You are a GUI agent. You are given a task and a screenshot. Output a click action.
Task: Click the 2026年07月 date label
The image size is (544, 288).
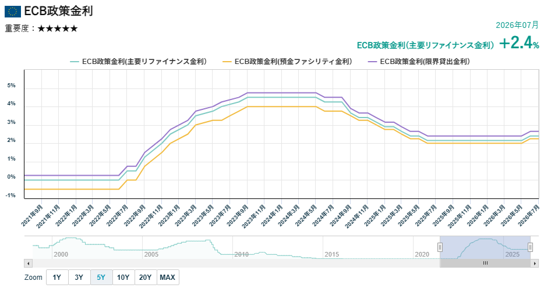tap(517, 25)
